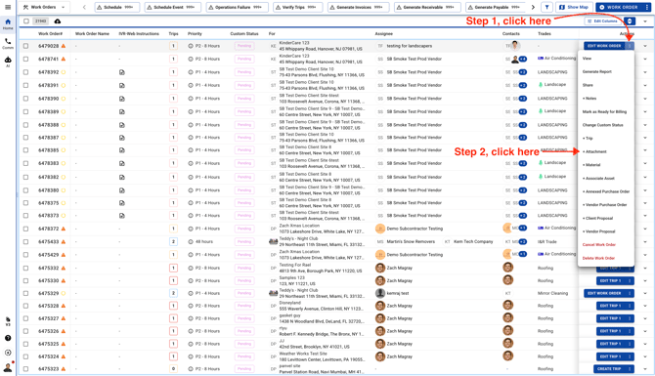
Task: Open Comm phone section in sidebar
Action: (8, 43)
